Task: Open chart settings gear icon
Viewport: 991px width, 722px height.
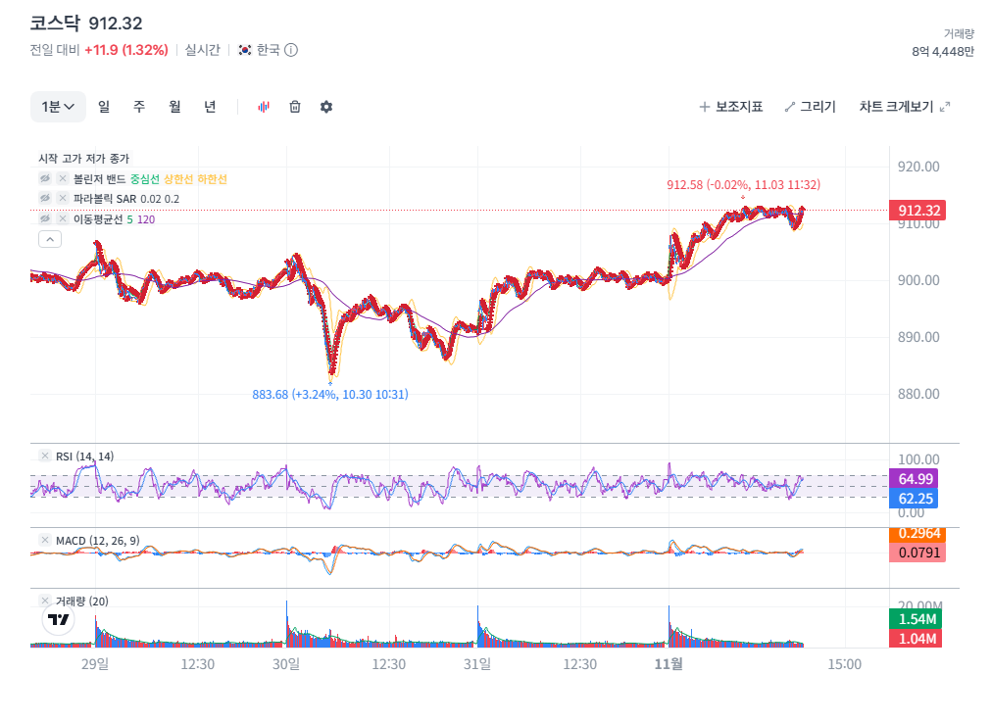Action: [x=326, y=107]
